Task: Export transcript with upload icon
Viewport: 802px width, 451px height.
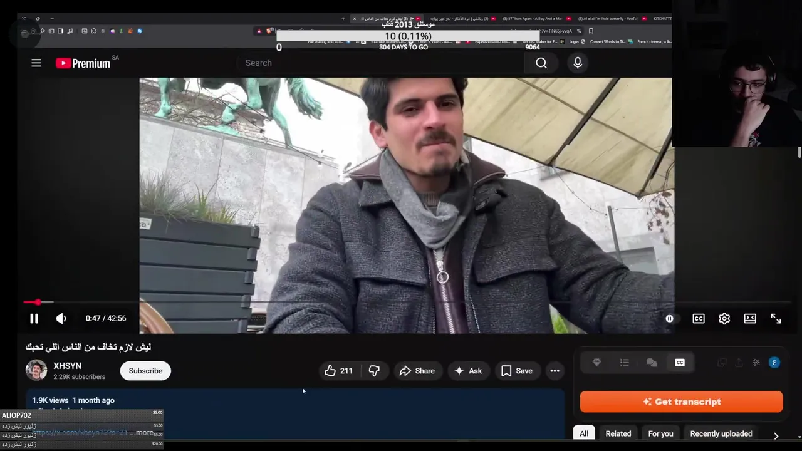Action: tap(739, 362)
